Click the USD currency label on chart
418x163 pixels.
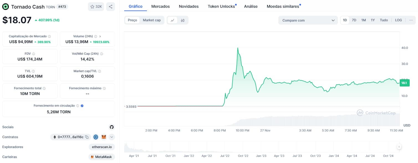point(407,125)
